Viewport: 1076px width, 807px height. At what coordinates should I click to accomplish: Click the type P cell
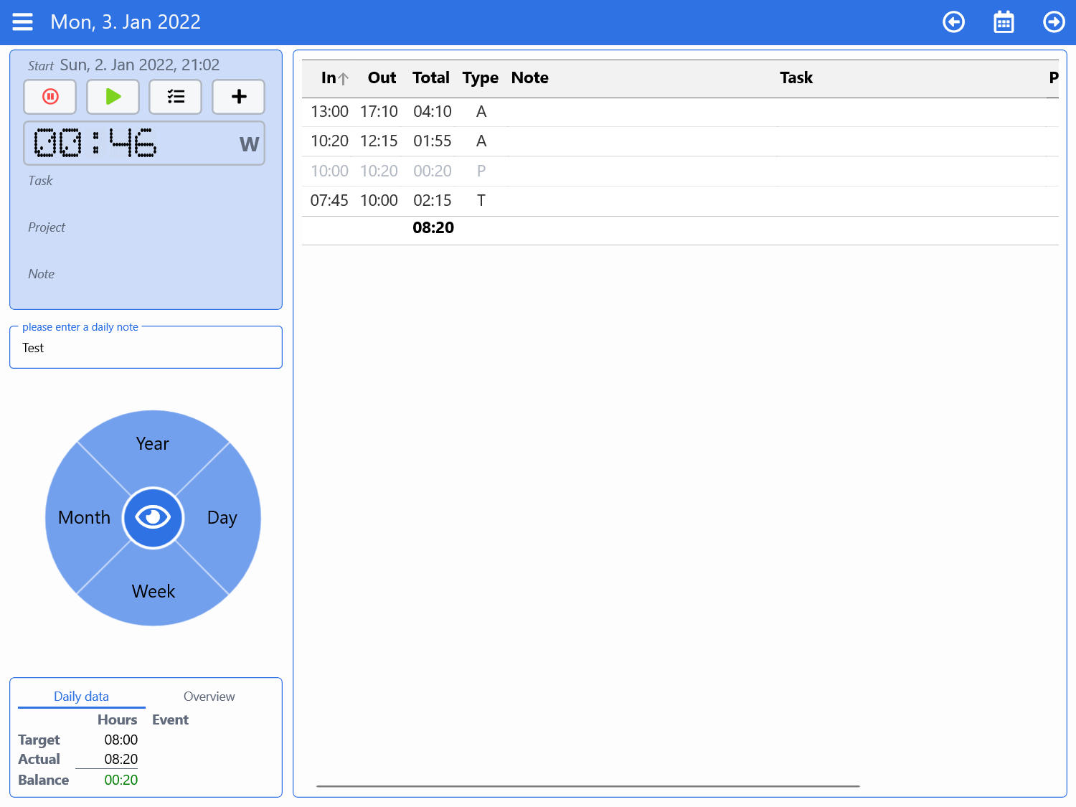pyautogui.click(x=481, y=171)
